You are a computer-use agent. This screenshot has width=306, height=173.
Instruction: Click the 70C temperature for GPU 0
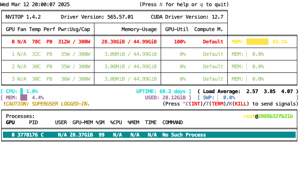[36, 42]
